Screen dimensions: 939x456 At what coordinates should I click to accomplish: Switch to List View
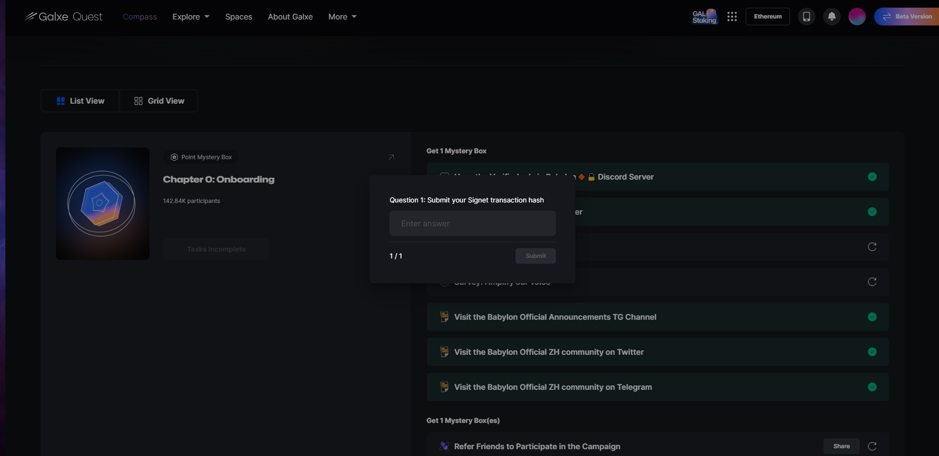point(80,101)
